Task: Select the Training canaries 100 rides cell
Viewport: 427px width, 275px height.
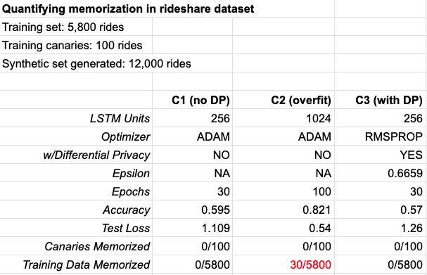Action: [76, 45]
